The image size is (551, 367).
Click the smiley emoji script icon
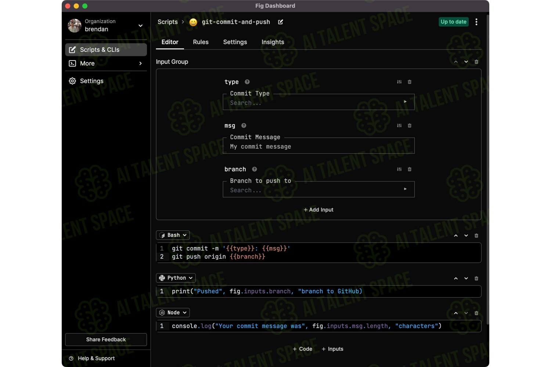(x=193, y=22)
